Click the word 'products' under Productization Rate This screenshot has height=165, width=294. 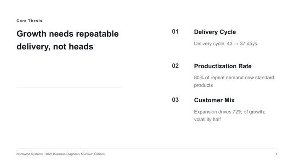(204, 85)
